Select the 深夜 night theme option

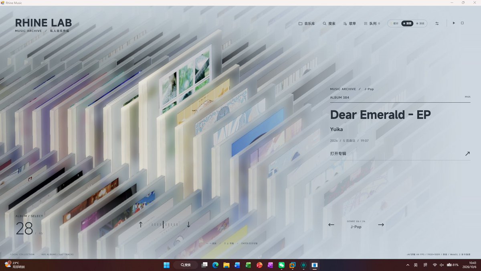coord(420,24)
